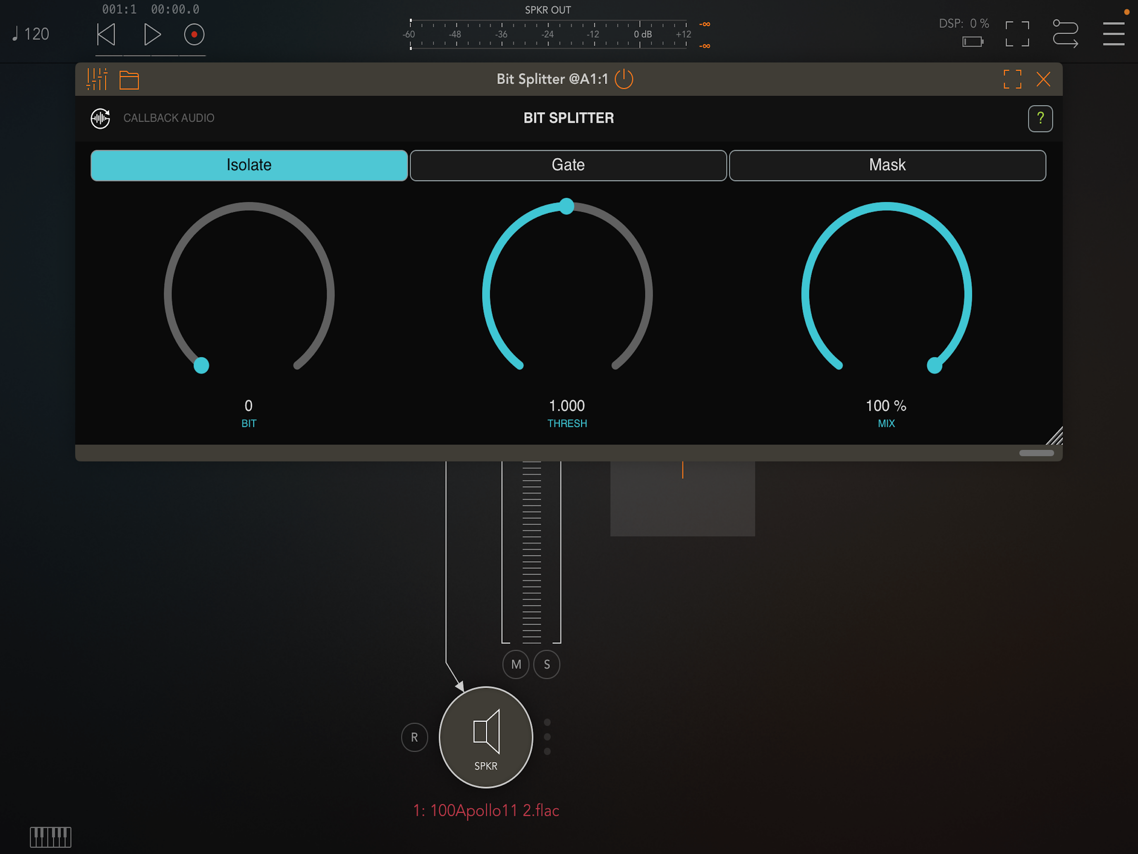The image size is (1138, 854).
Task: Open the plugin parameter sliders icon
Action: 97,79
